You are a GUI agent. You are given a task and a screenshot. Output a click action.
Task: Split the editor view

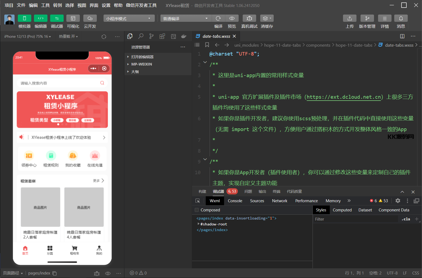pyautogui.click(x=402, y=36)
